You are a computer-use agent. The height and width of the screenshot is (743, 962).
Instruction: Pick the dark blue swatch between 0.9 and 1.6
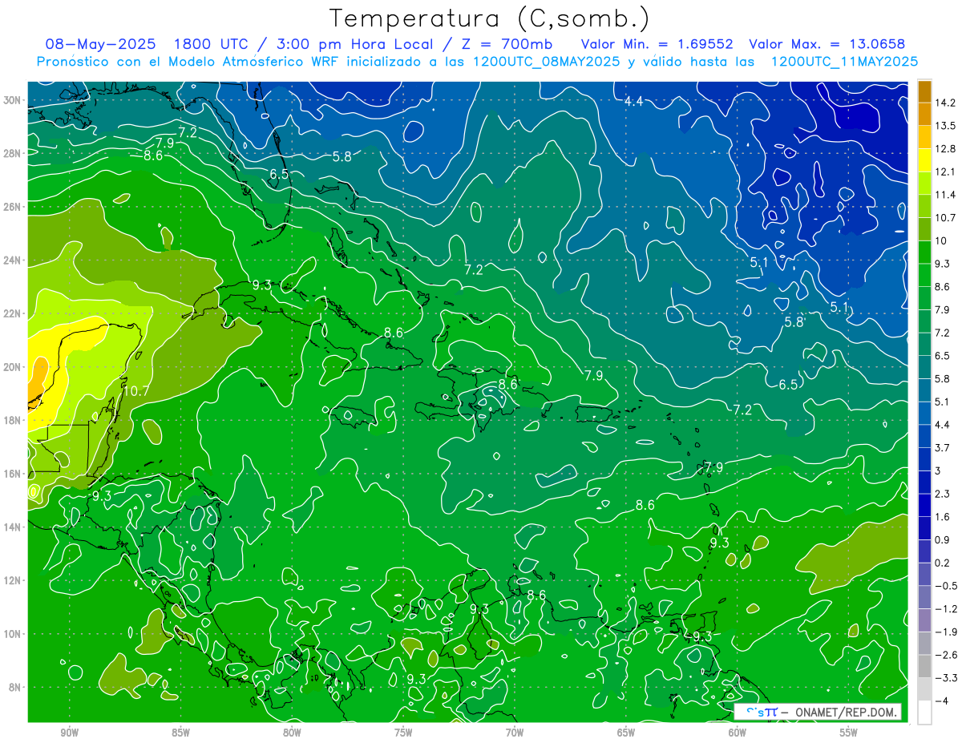click(924, 528)
